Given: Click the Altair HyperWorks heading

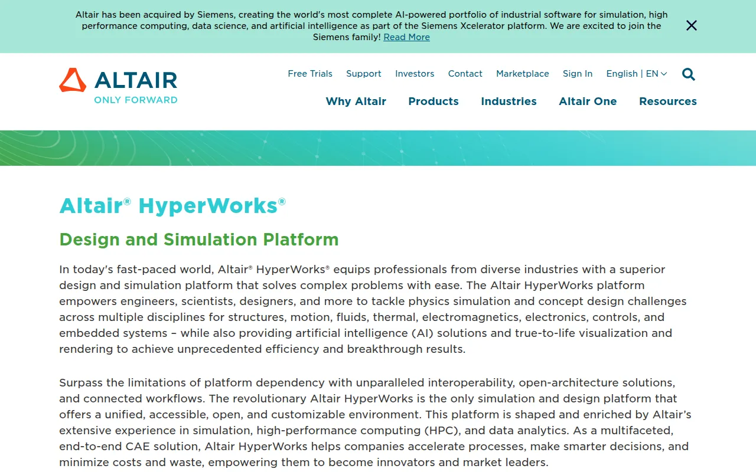Looking at the screenshot, I should [x=172, y=206].
